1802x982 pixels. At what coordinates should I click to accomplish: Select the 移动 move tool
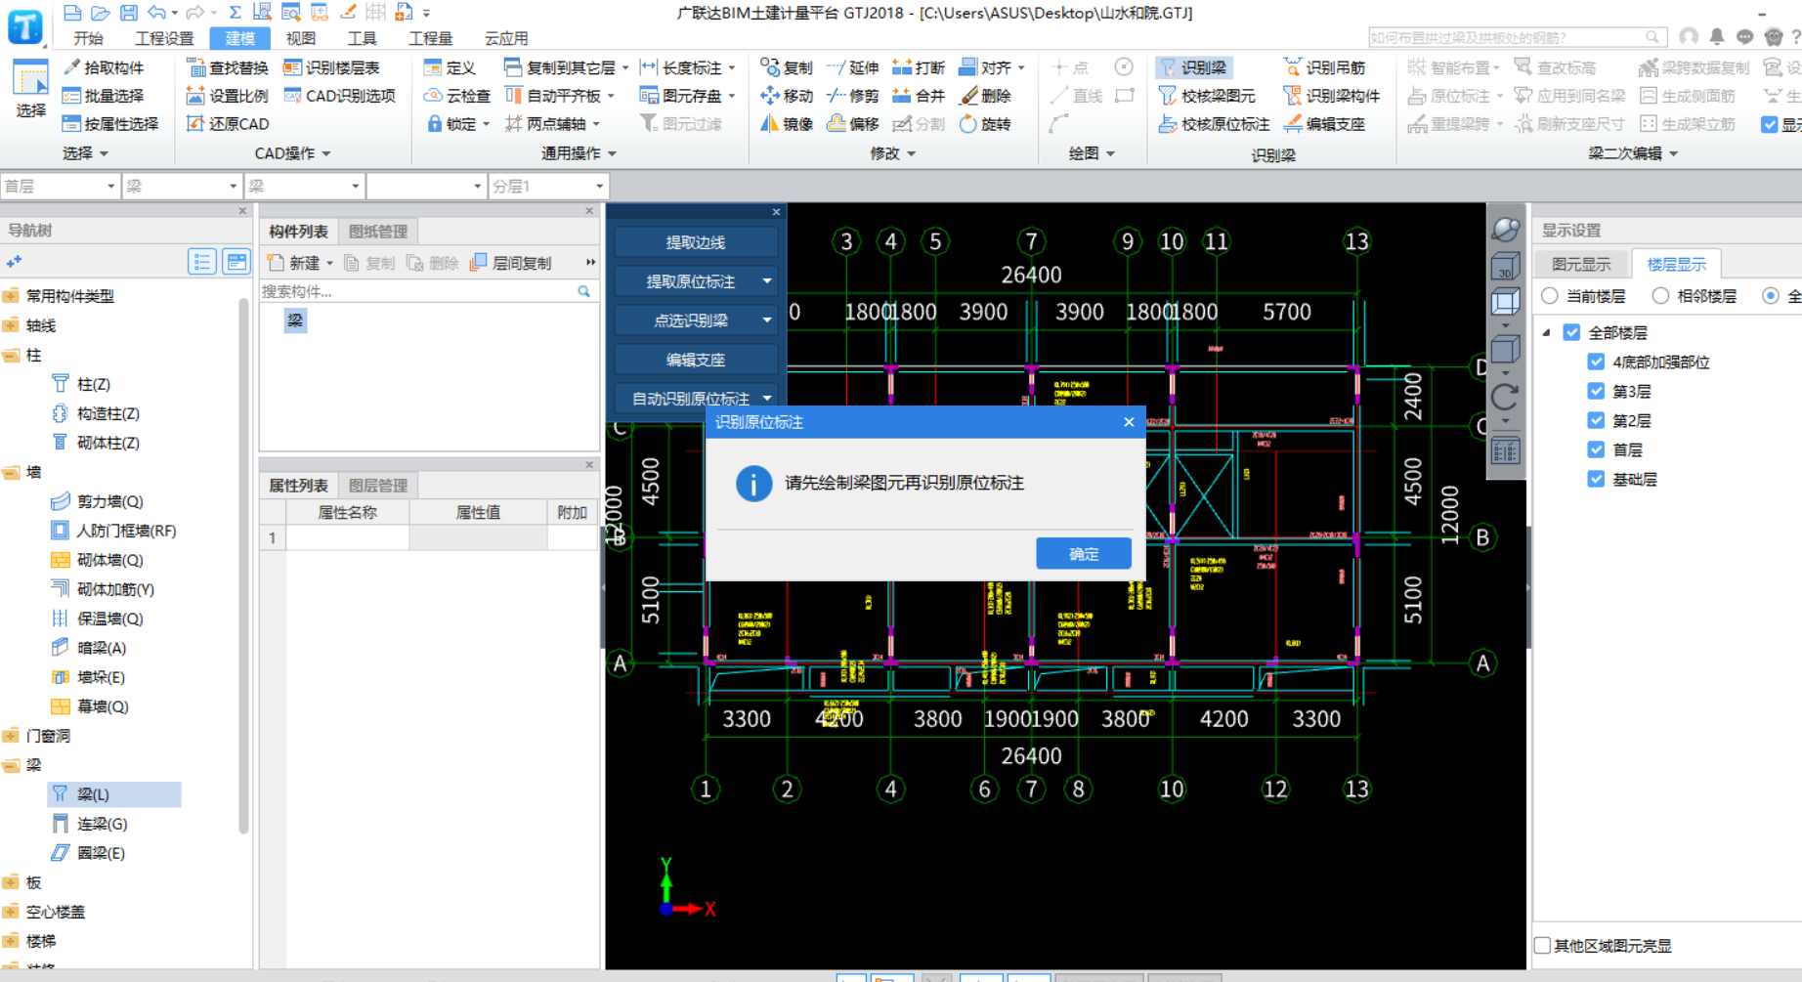[787, 96]
